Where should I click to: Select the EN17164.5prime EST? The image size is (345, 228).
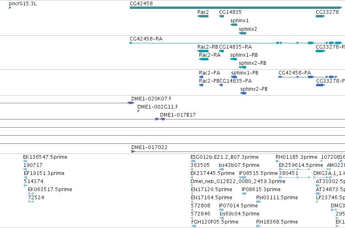tap(192, 202)
